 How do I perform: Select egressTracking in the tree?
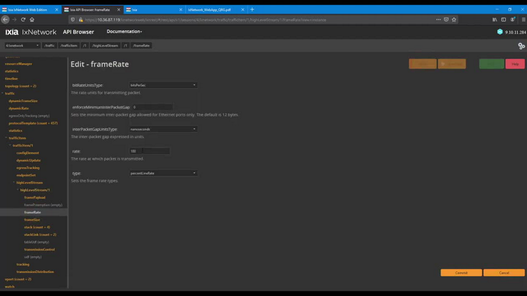click(28, 168)
